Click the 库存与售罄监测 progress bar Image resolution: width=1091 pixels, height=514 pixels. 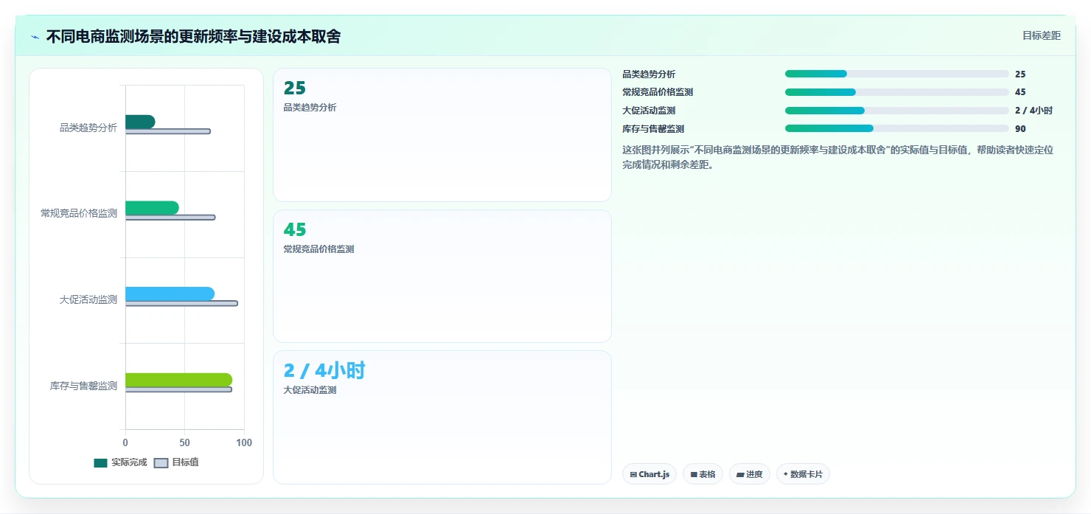(896, 128)
